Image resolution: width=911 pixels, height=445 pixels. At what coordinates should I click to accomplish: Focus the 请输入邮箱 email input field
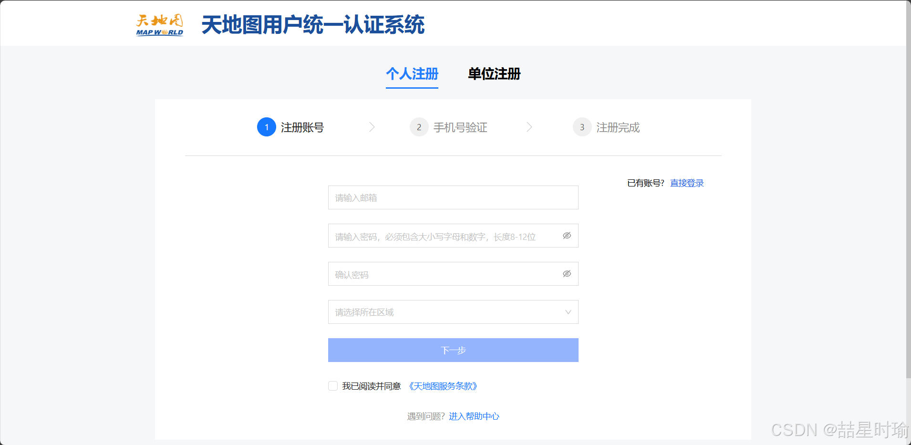(453, 197)
